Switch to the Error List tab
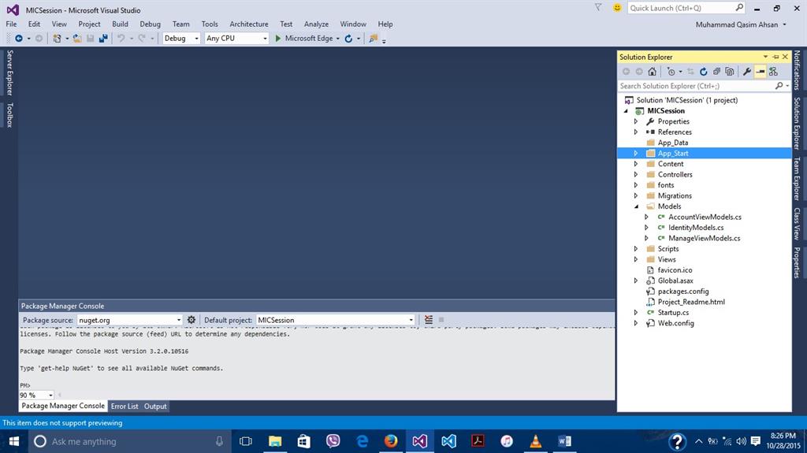This screenshot has height=453, width=807. (125, 407)
